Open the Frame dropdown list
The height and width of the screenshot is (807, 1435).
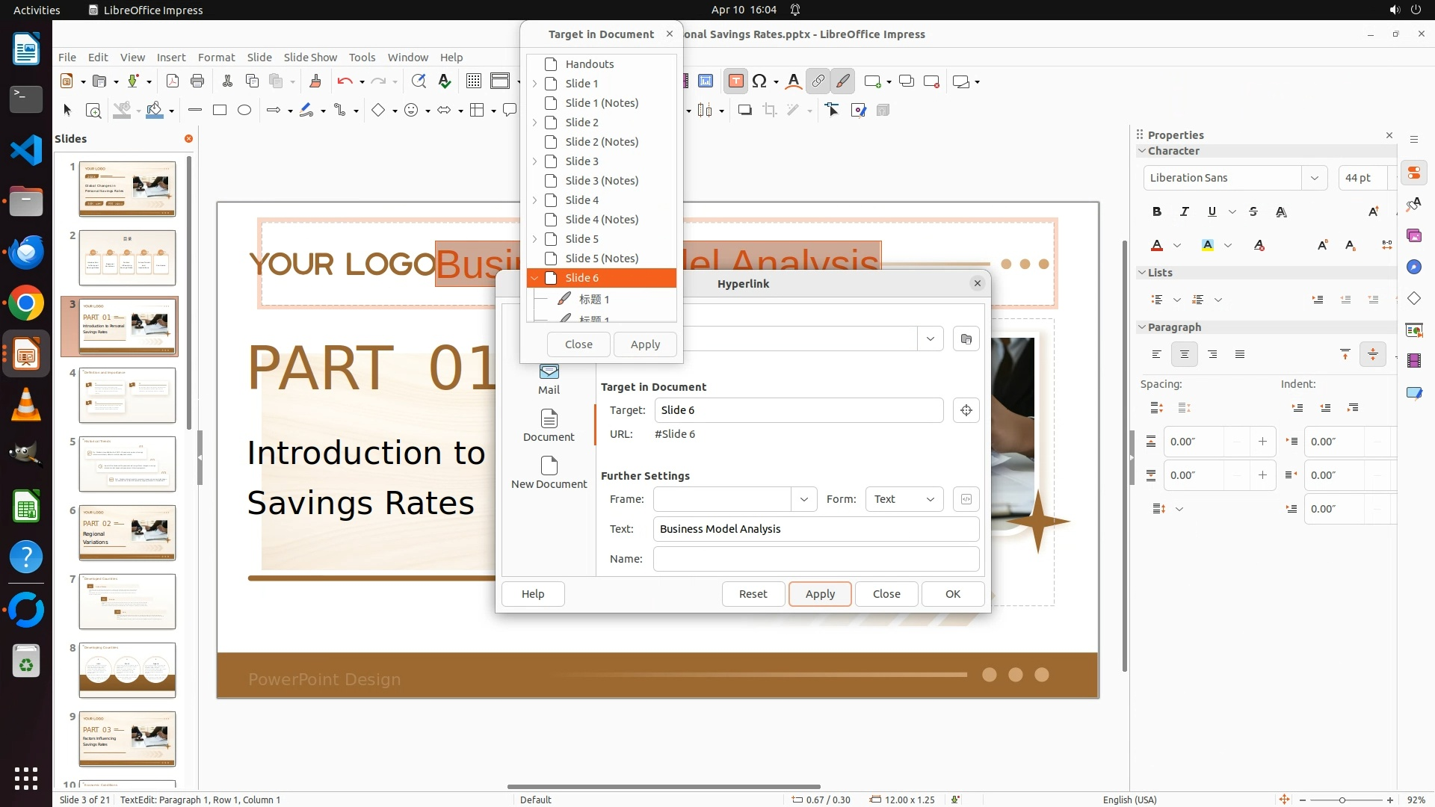point(803,499)
